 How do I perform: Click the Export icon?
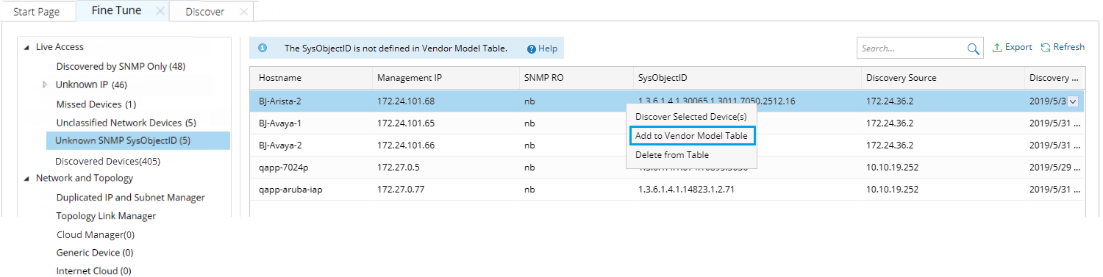997,48
